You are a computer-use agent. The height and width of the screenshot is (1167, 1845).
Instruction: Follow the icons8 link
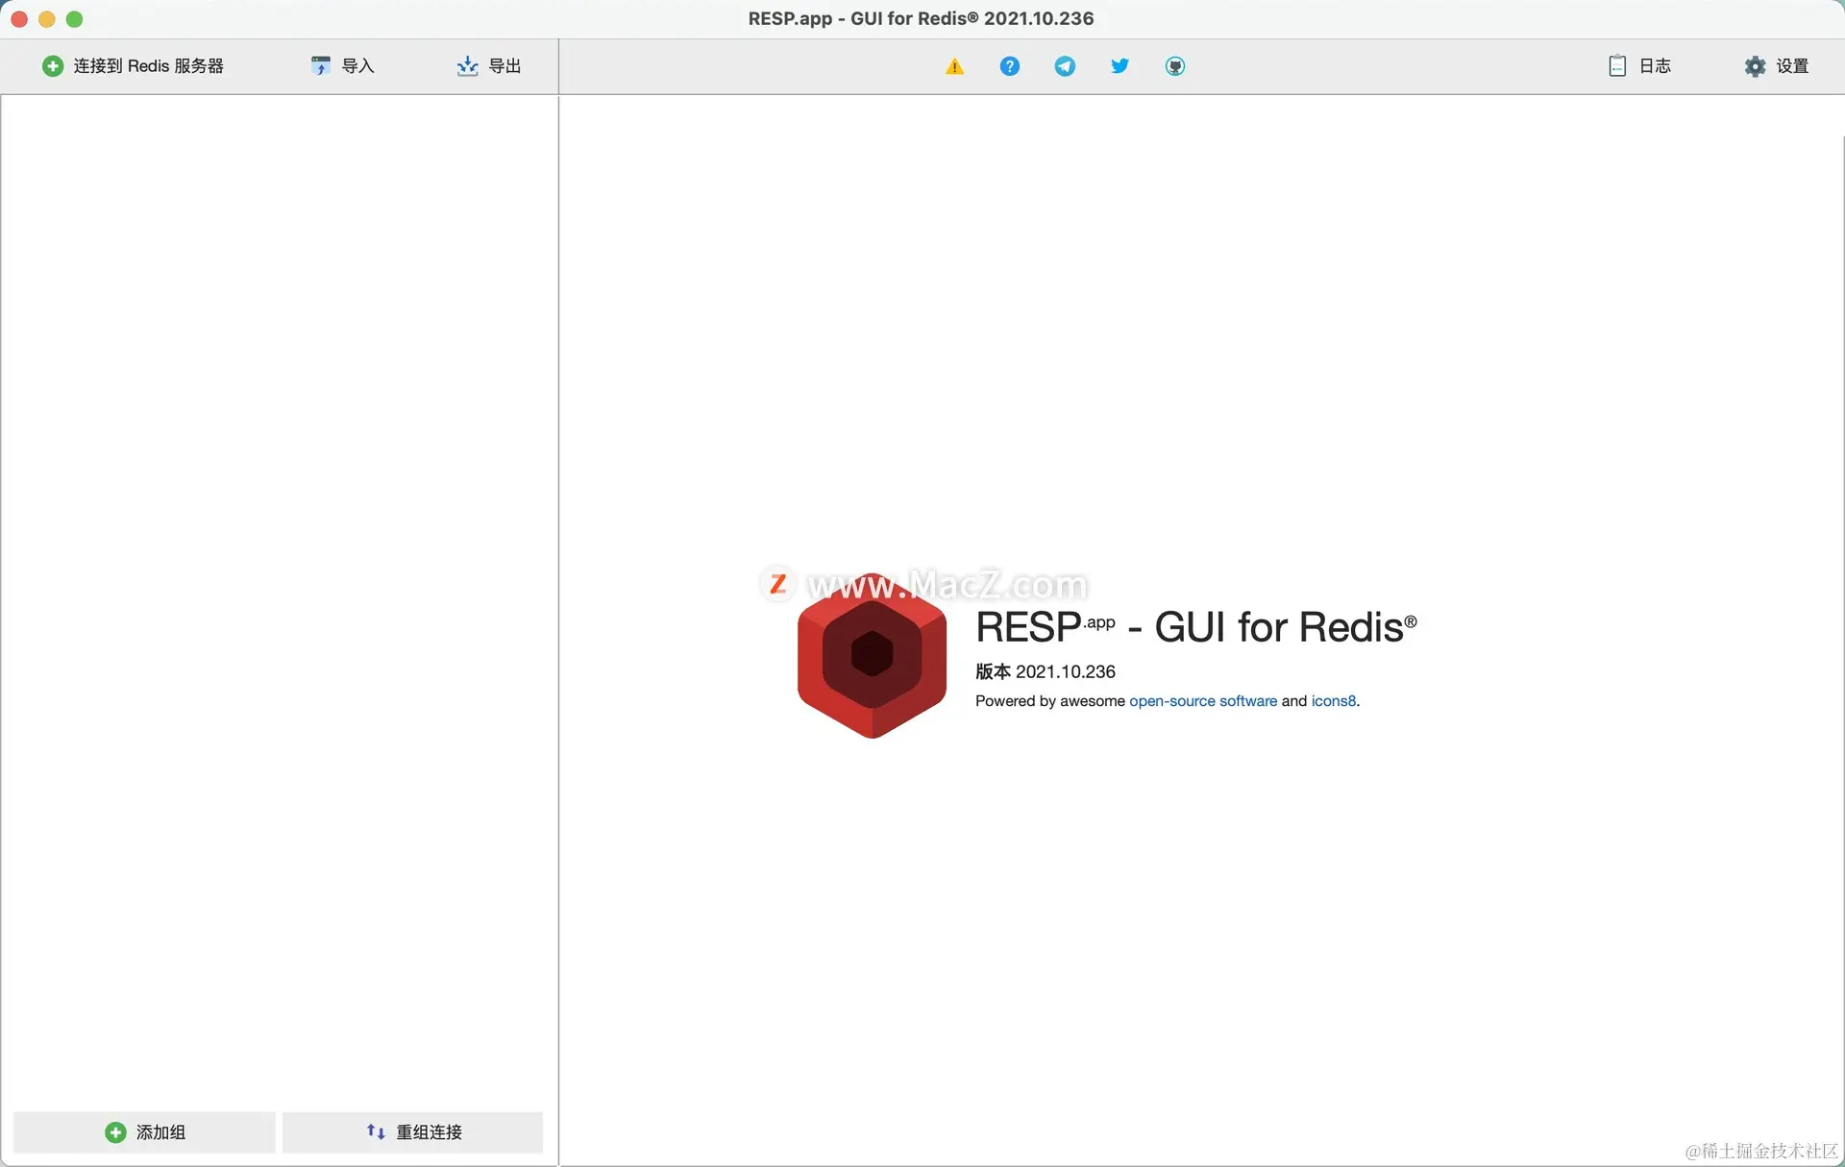[1334, 701]
